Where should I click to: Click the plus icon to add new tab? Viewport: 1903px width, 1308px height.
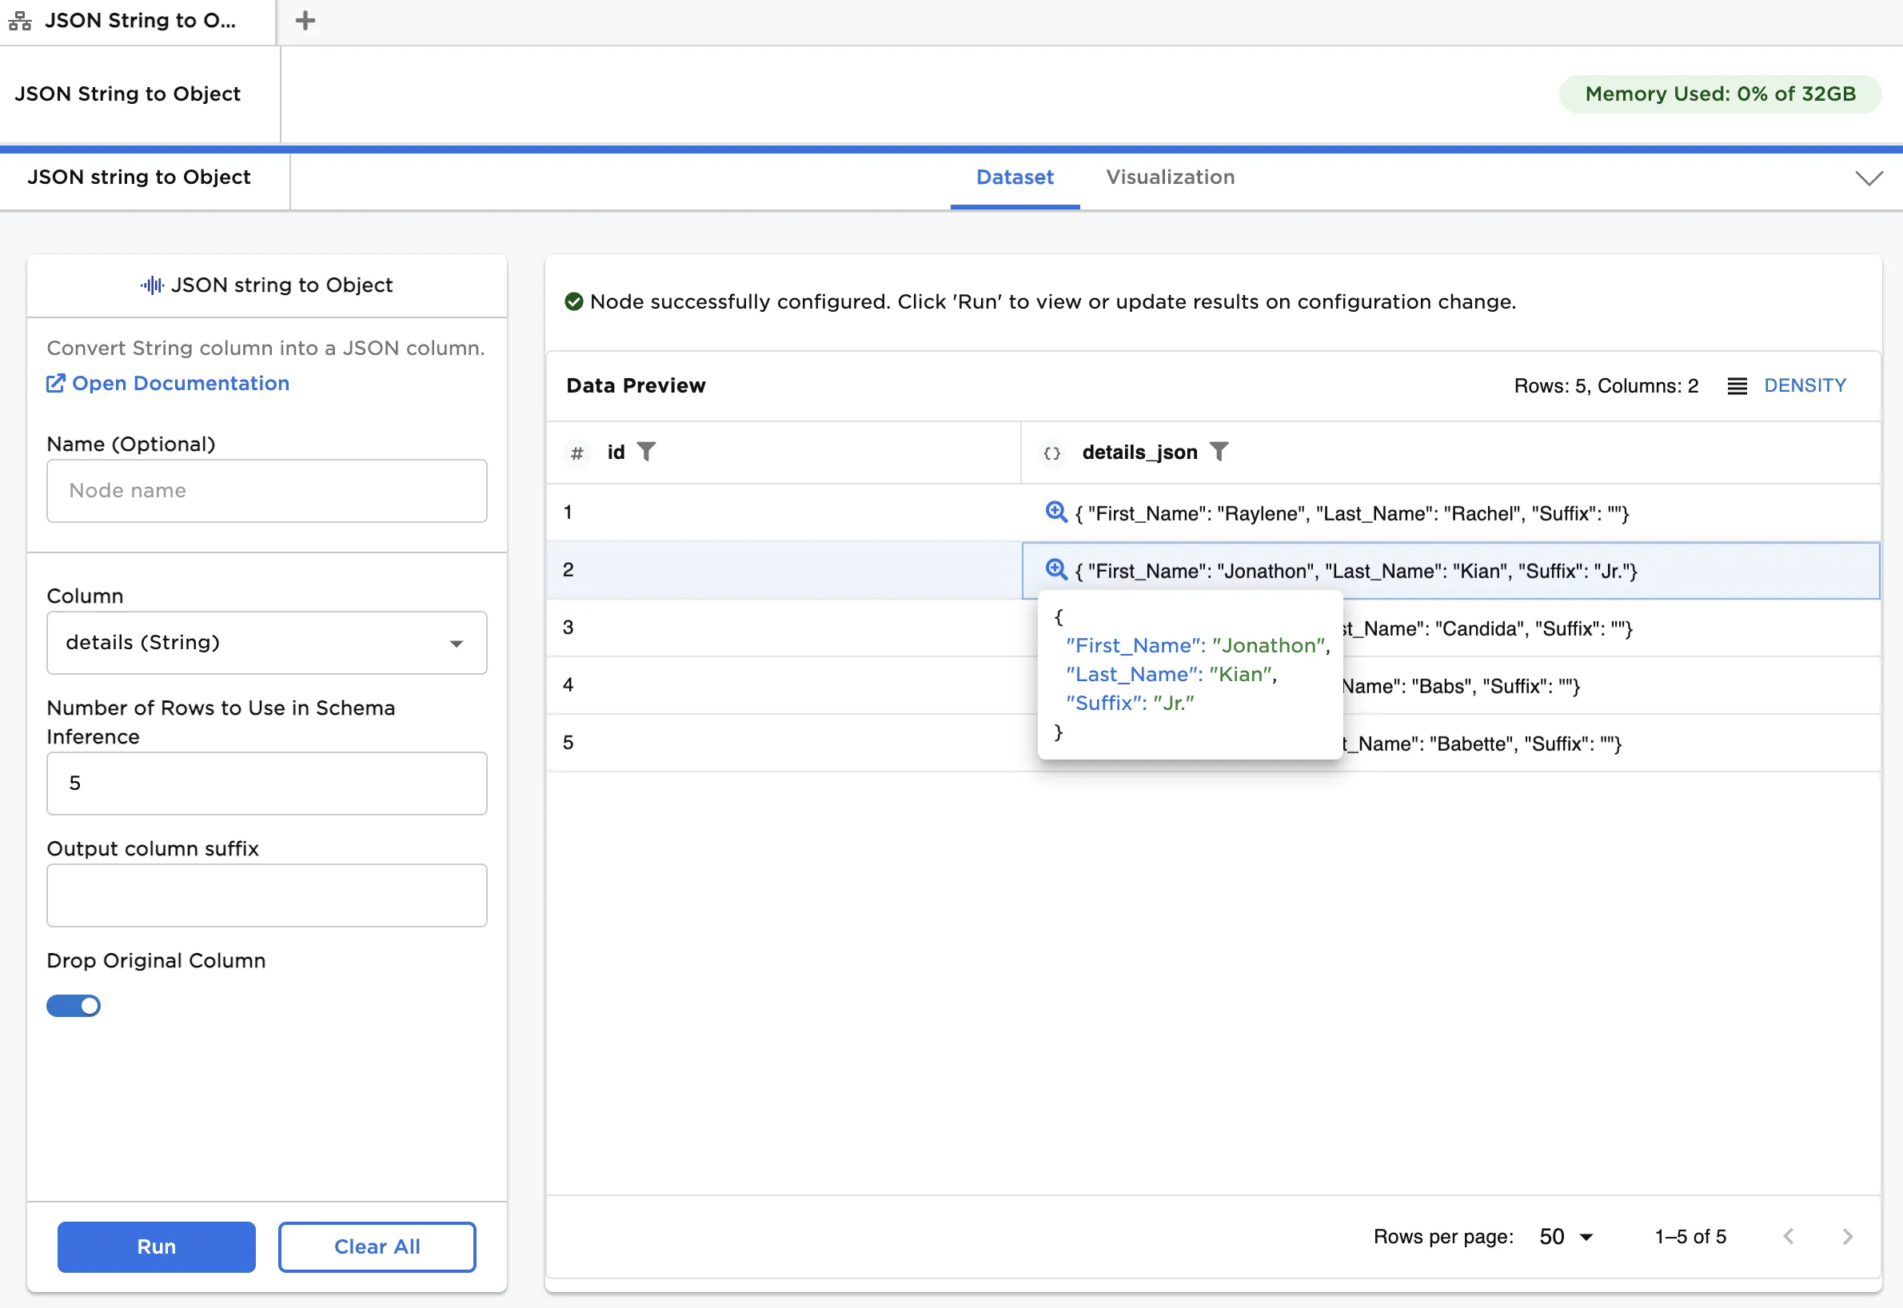pyautogui.click(x=305, y=21)
